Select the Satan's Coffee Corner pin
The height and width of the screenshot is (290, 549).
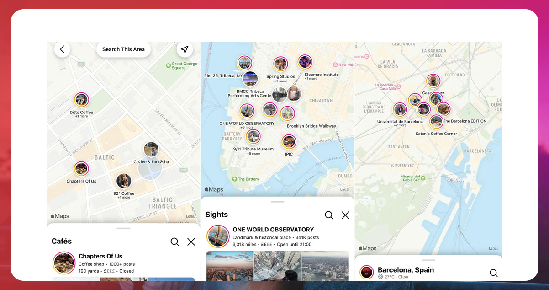pos(436,122)
